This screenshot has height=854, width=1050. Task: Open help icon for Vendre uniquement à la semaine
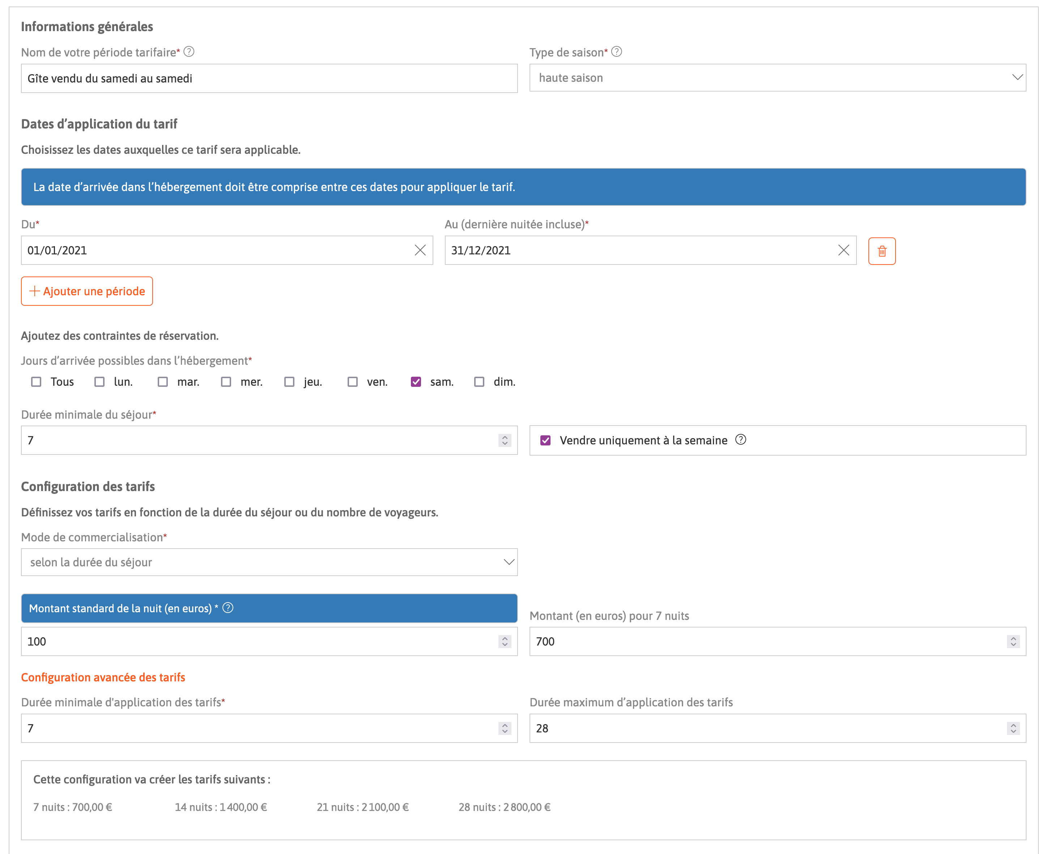(741, 440)
